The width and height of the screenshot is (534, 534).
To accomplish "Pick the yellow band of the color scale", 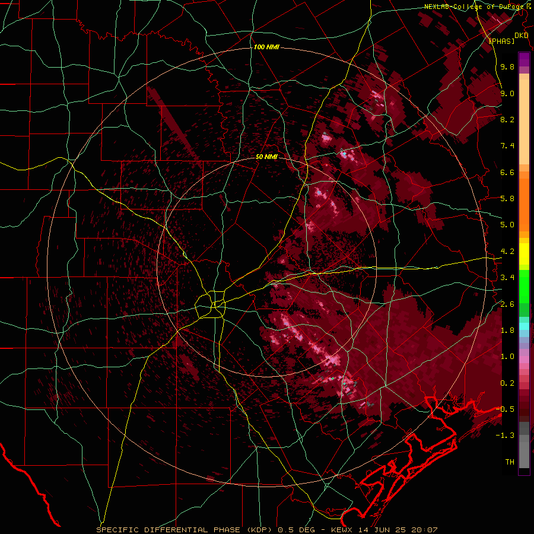I will pyautogui.click(x=524, y=254).
